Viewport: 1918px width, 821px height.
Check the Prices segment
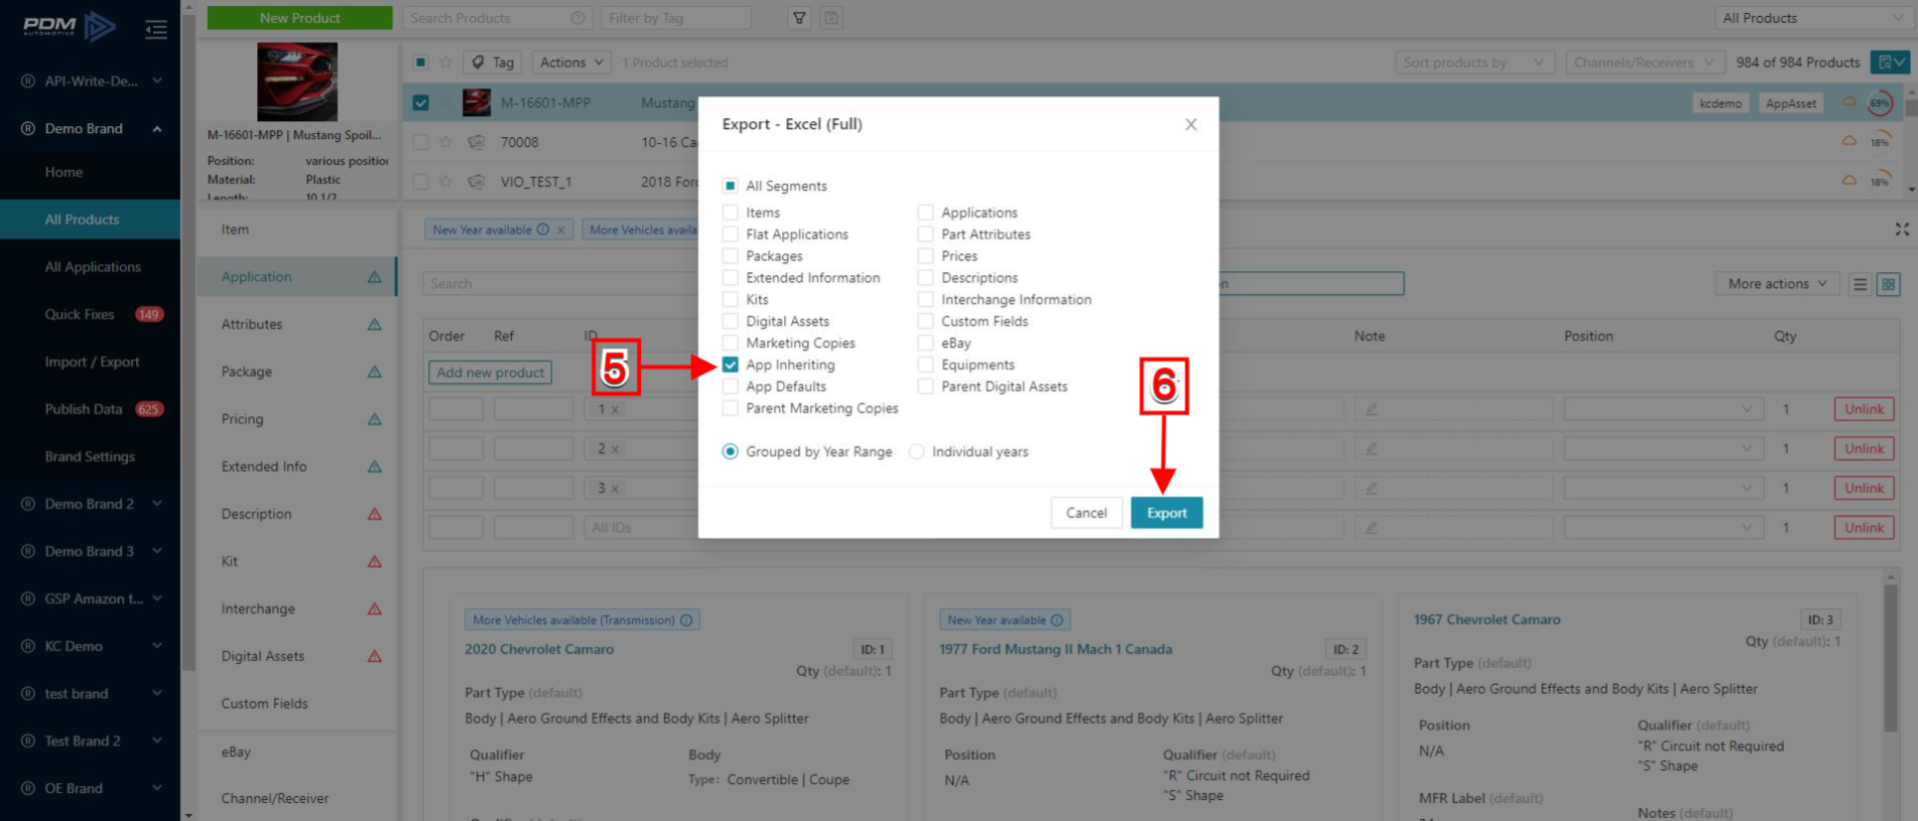(925, 256)
